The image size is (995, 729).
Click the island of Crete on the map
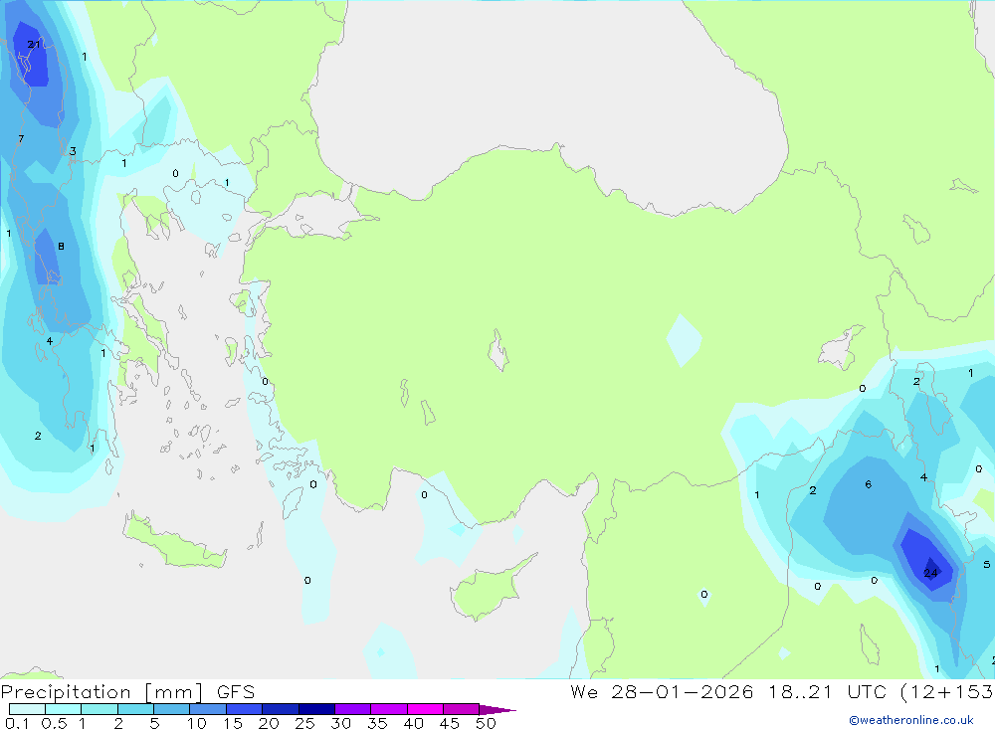tap(174, 542)
